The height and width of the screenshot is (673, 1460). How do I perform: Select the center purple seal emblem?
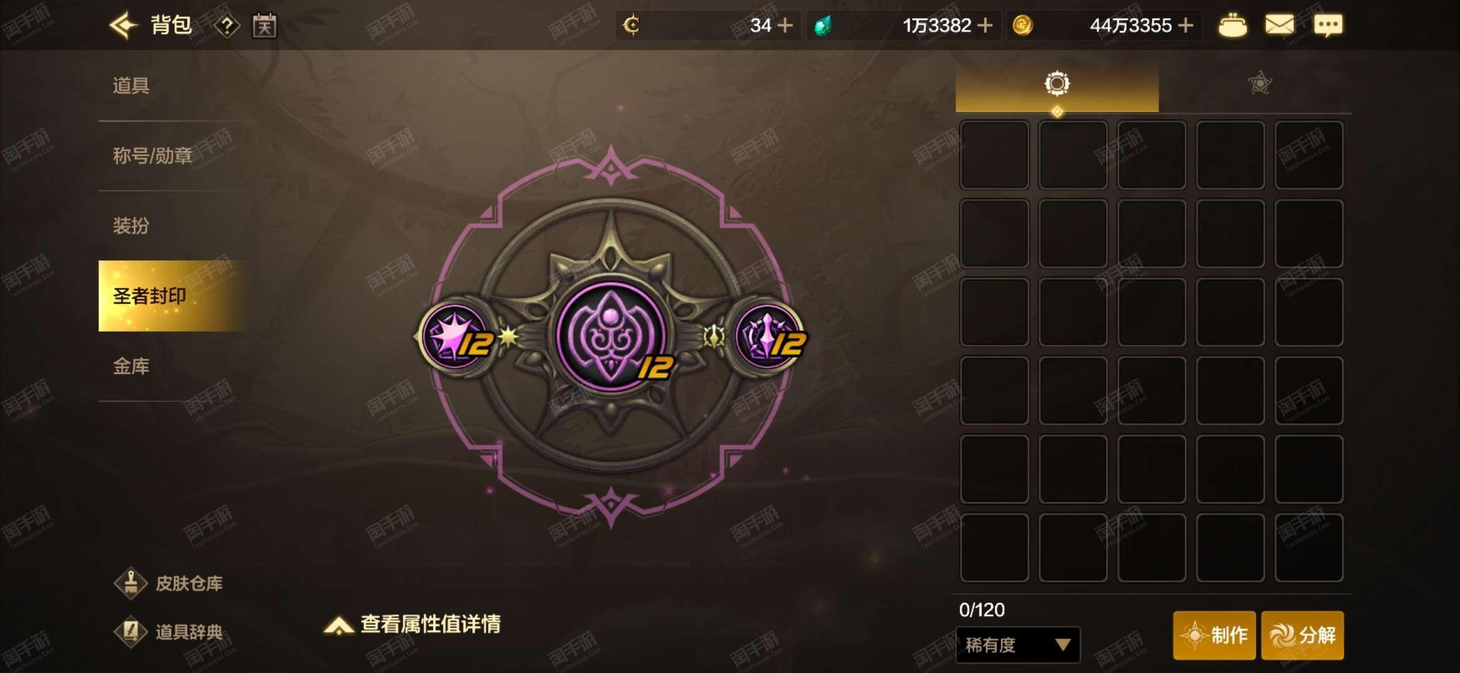[x=611, y=336]
